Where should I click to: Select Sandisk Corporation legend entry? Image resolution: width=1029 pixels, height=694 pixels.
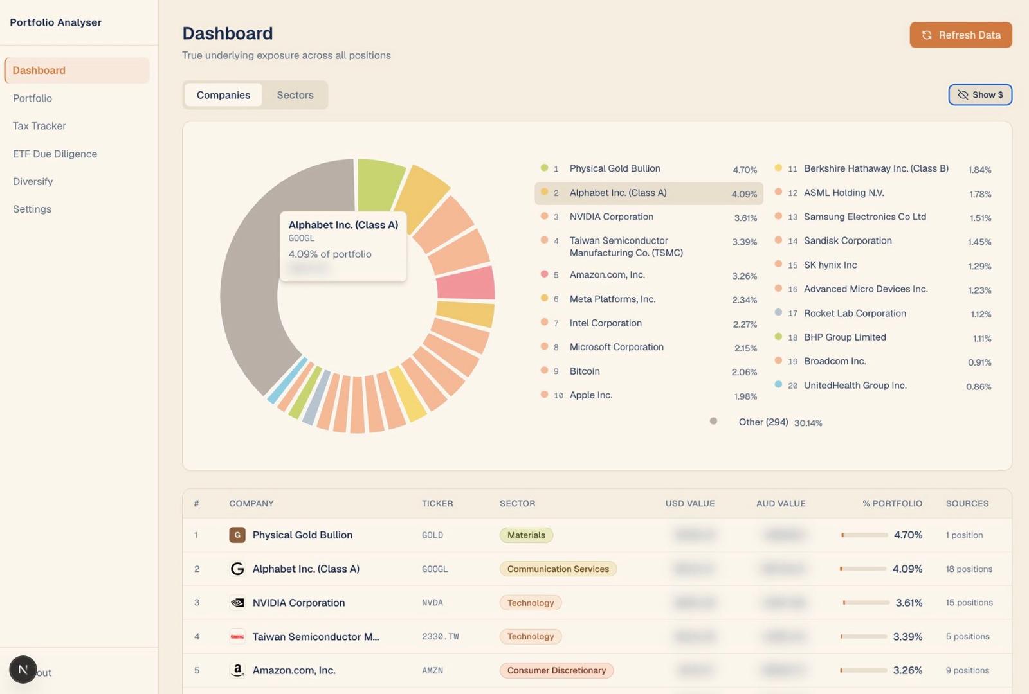point(883,241)
